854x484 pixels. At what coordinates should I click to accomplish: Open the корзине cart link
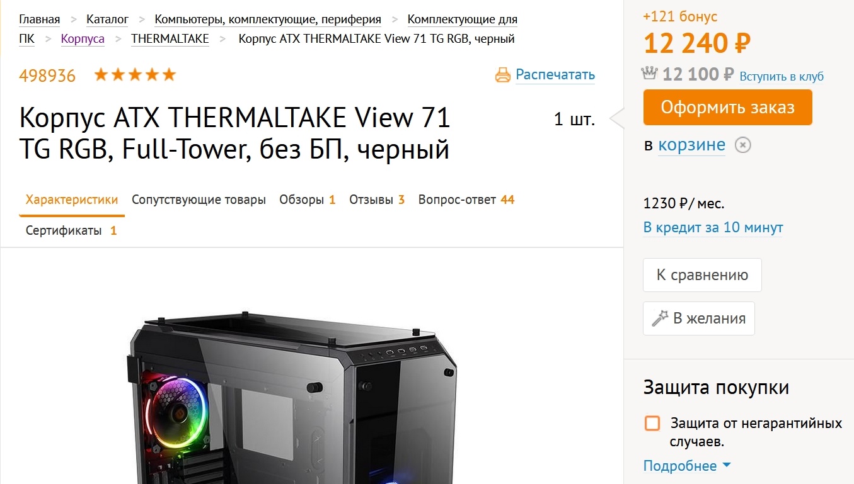point(691,145)
